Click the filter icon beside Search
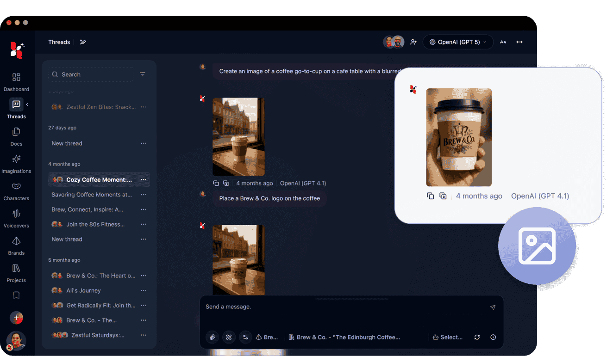 pyautogui.click(x=143, y=74)
